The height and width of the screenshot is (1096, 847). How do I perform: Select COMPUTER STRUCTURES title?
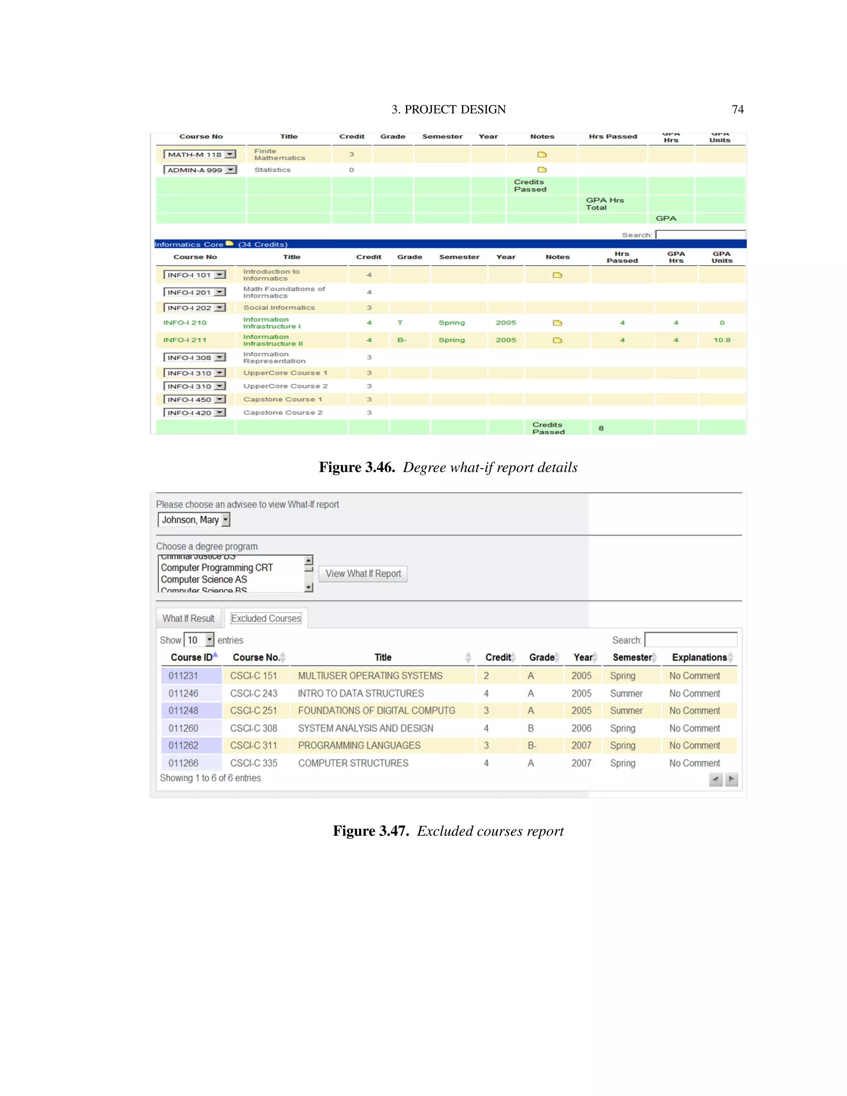[x=353, y=763]
